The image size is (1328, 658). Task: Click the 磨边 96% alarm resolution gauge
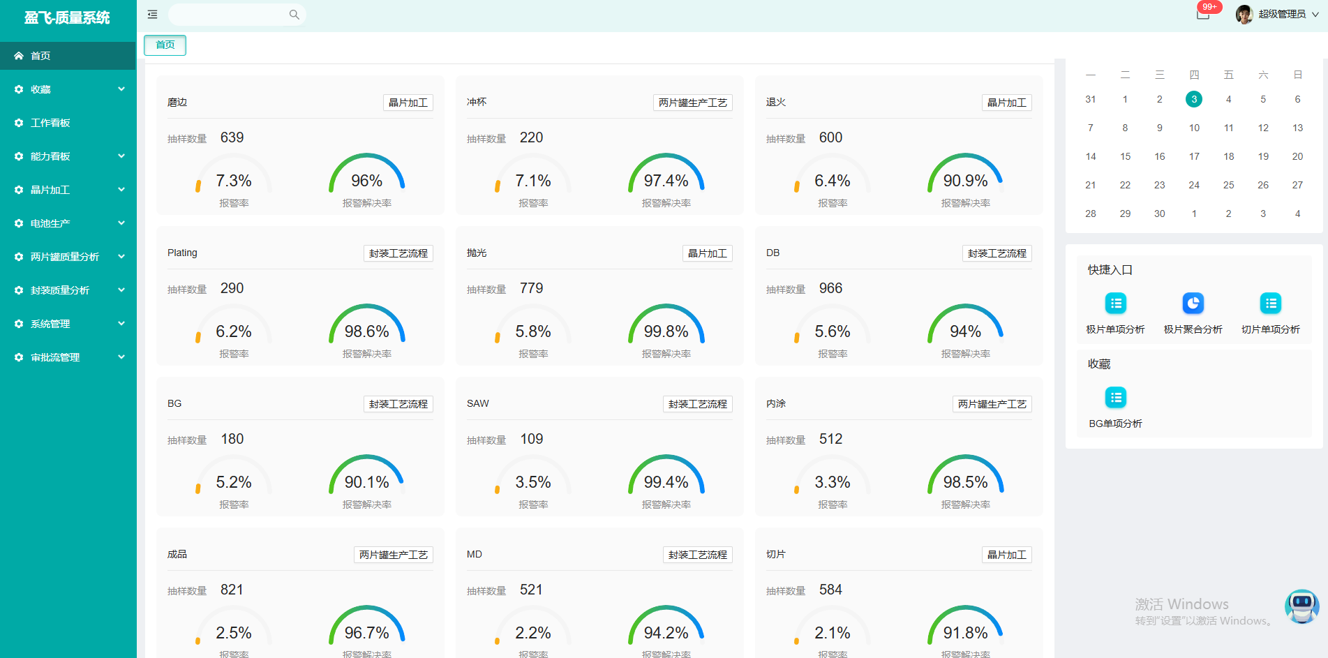pyautogui.click(x=366, y=178)
